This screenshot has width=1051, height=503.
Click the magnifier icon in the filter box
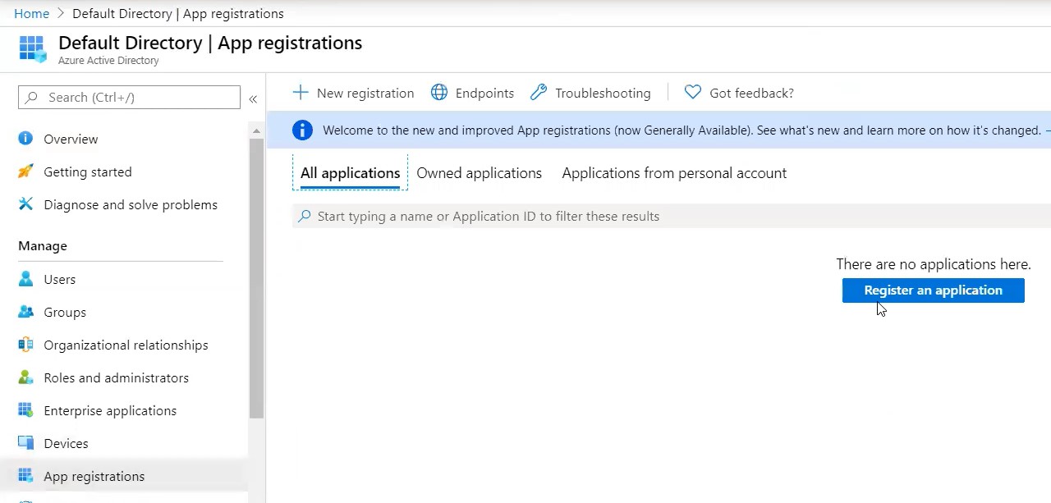(x=305, y=217)
